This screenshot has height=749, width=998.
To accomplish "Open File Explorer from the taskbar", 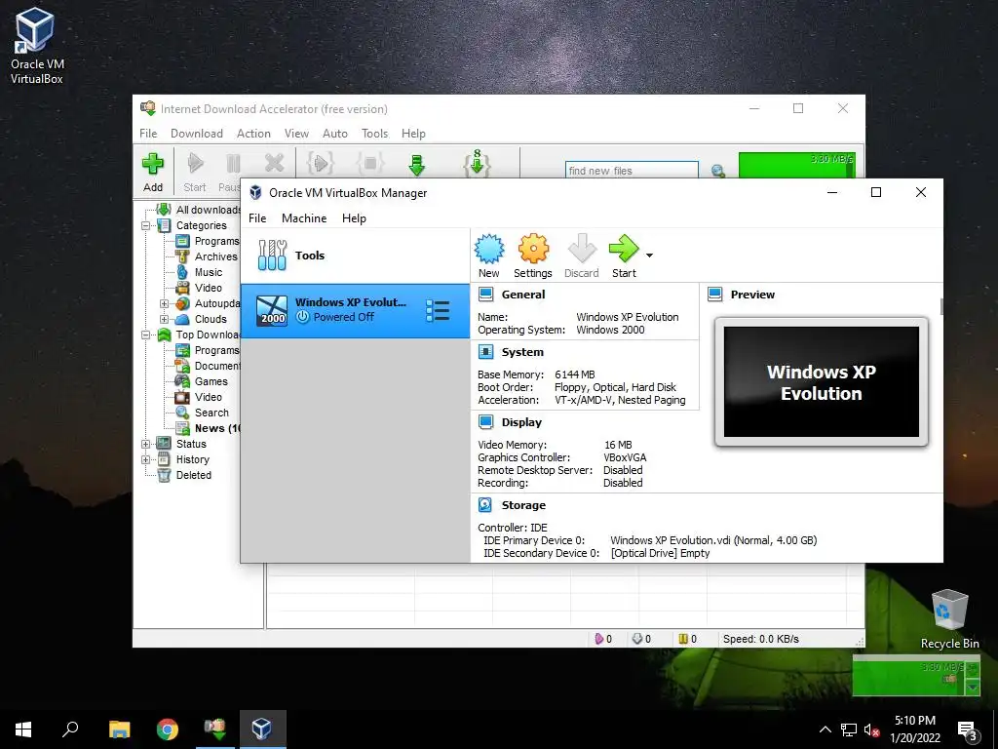I will [119, 729].
